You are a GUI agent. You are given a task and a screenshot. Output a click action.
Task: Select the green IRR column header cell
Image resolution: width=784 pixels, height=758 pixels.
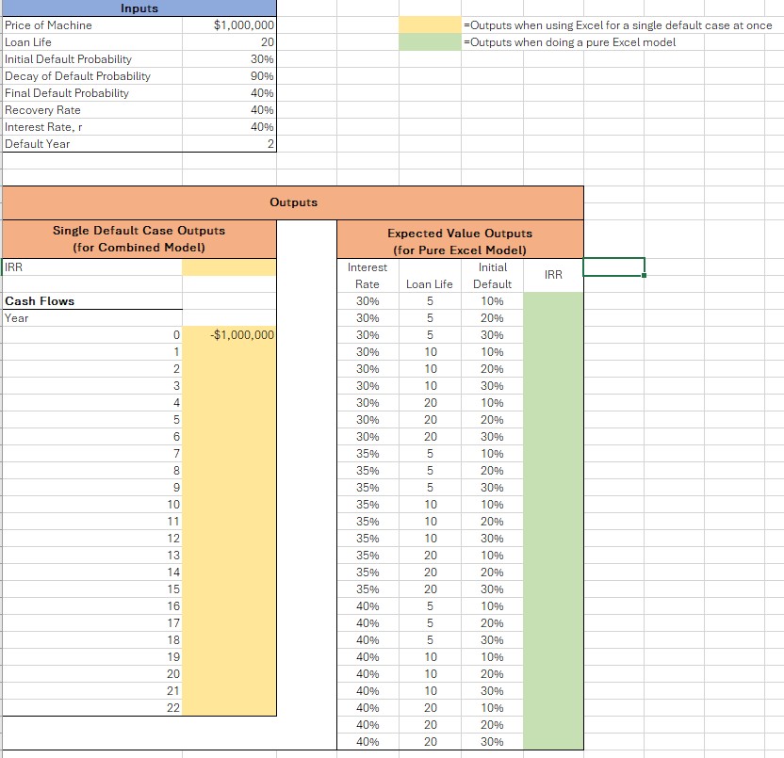[x=554, y=276]
